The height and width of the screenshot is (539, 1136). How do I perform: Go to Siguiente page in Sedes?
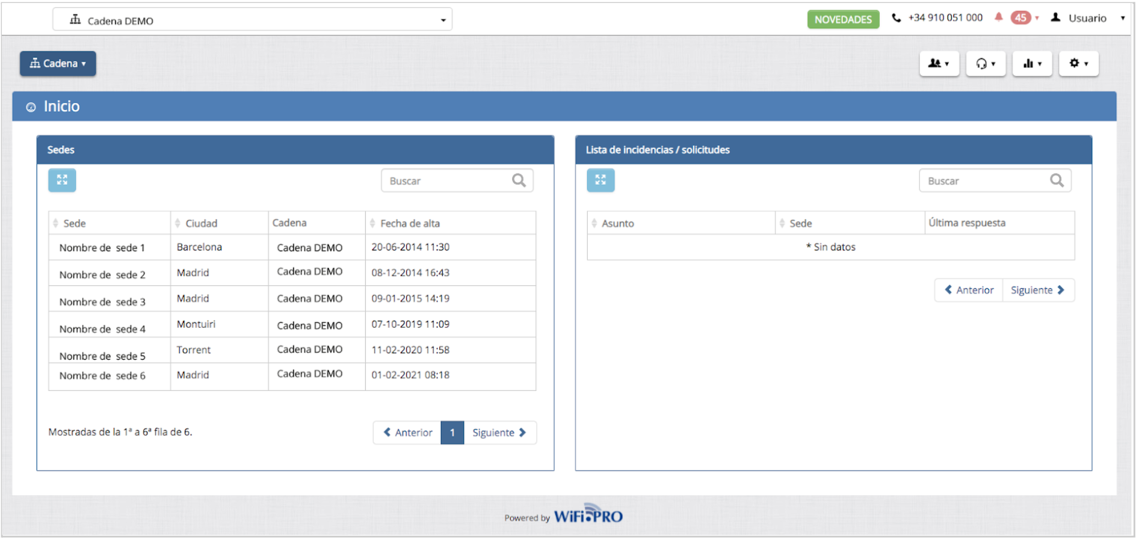coord(499,433)
